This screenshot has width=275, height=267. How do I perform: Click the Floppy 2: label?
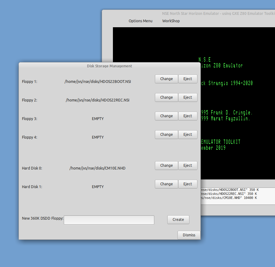tap(29, 100)
